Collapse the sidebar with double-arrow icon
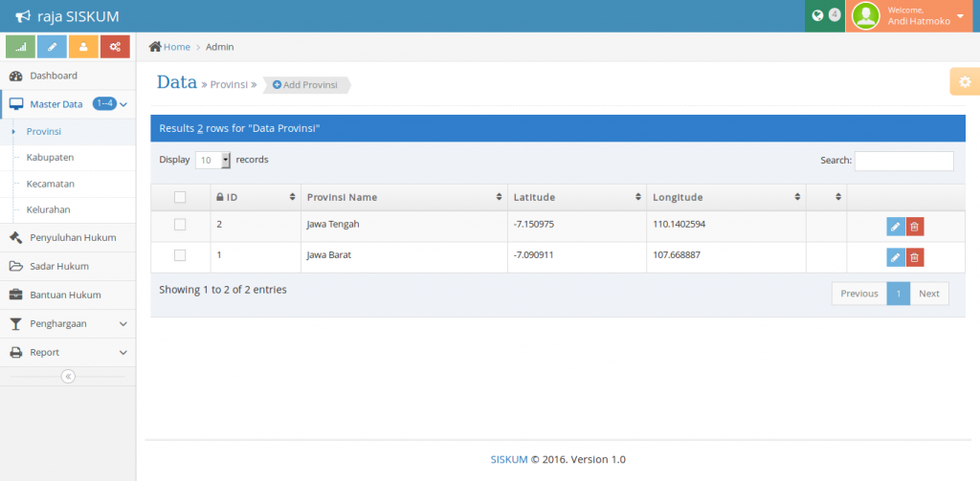Viewport: 980px width, 481px height. coord(68,377)
